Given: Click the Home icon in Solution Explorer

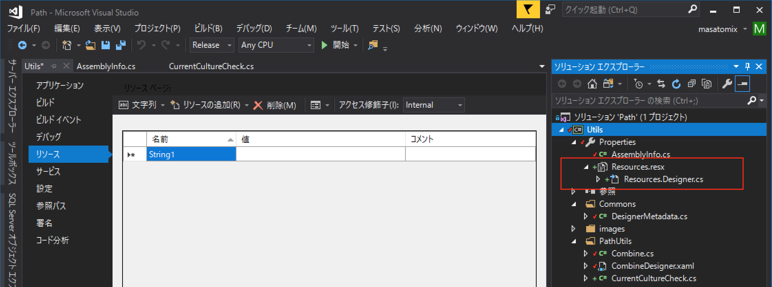Looking at the screenshot, I should pyautogui.click(x=592, y=84).
